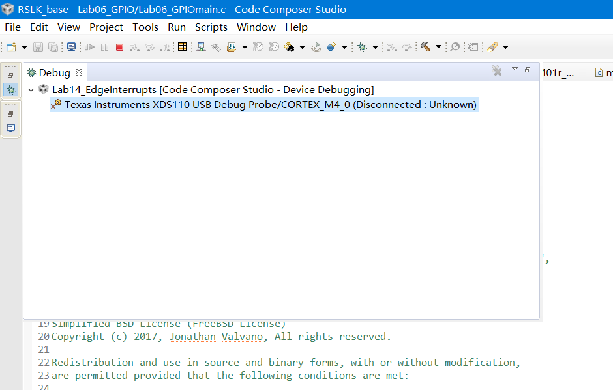Click the first clock icon in toolbar
The height and width of the screenshot is (390, 613).
click(x=258, y=48)
